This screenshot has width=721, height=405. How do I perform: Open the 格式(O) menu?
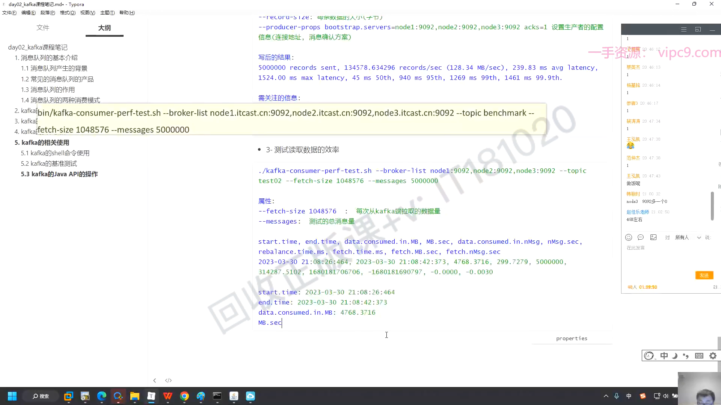coord(68,12)
